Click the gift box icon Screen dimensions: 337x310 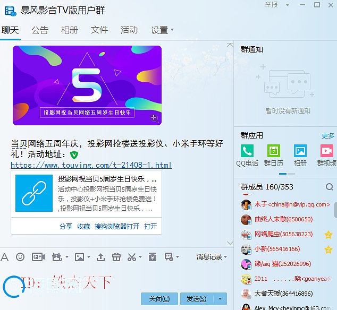click(x=116, y=257)
